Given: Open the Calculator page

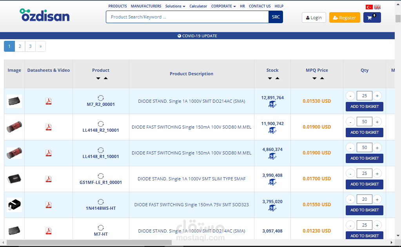Looking at the screenshot, I should point(198,6).
